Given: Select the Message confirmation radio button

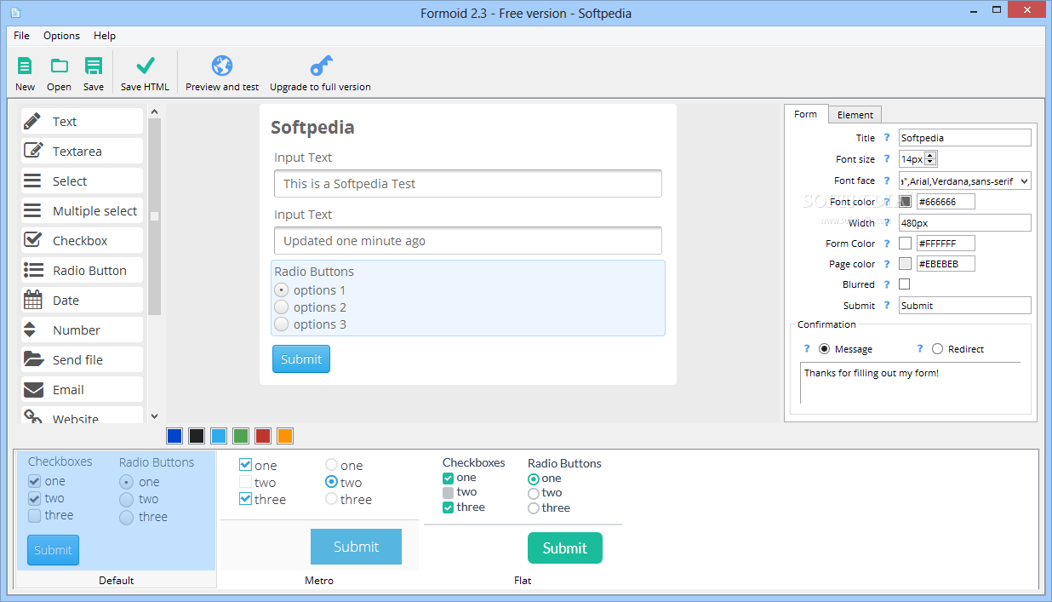Looking at the screenshot, I should click(824, 349).
